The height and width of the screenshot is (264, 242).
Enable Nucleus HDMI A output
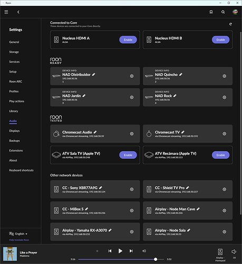pos(128,40)
